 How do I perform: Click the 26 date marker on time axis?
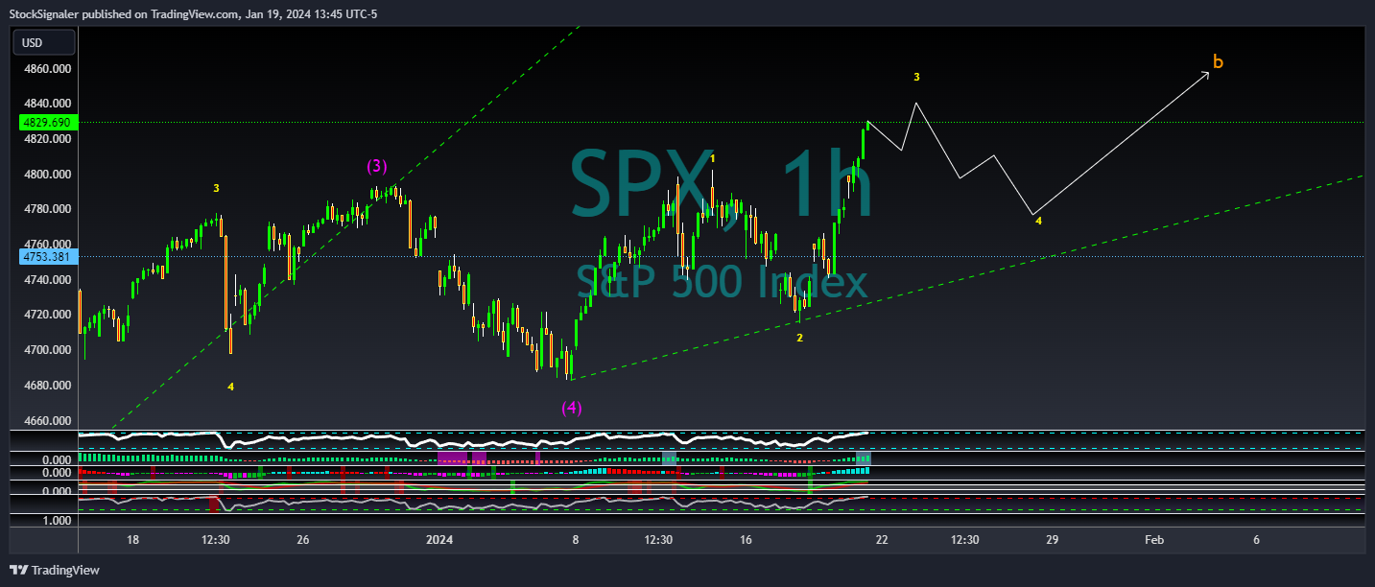[303, 540]
